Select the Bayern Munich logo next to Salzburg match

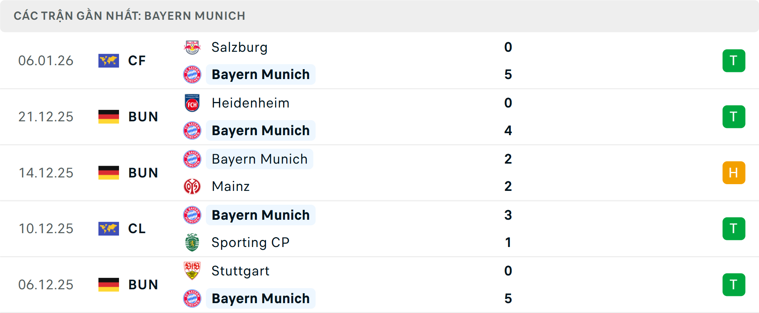[193, 74]
